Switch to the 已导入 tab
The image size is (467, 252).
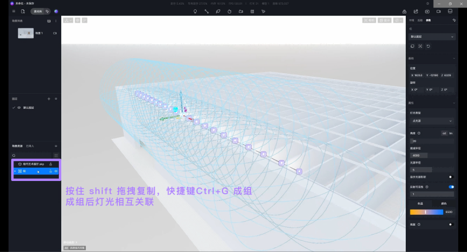(x=30, y=145)
